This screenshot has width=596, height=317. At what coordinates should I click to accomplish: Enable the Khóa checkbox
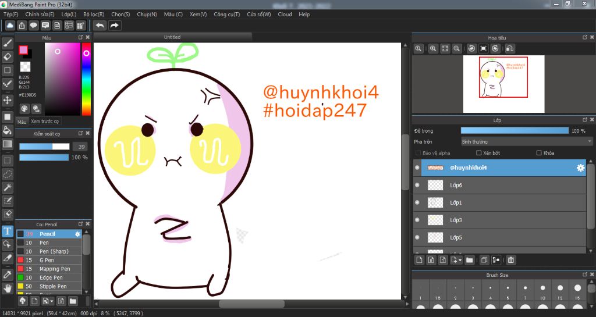pos(538,152)
